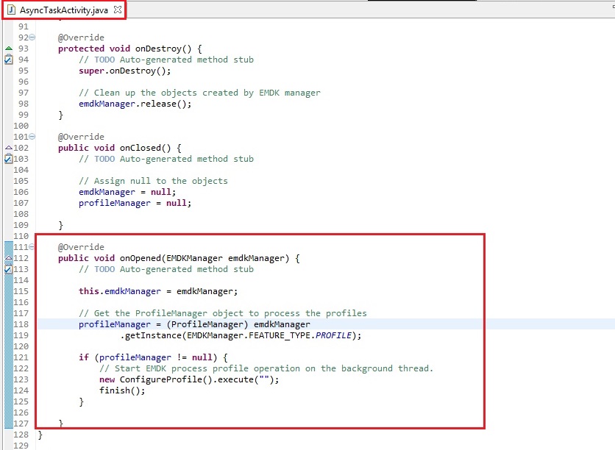
Task: Collapse the onDestroy method fold at line 92
Action: pyautogui.click(x=32, y=37)
